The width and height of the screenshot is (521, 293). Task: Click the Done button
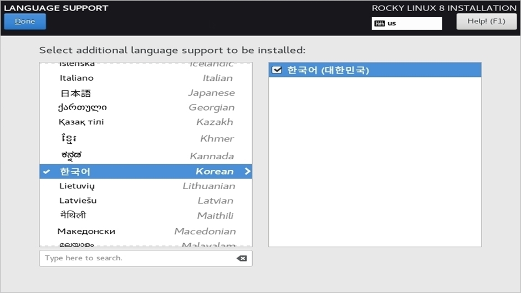click(x=25, y=22)
